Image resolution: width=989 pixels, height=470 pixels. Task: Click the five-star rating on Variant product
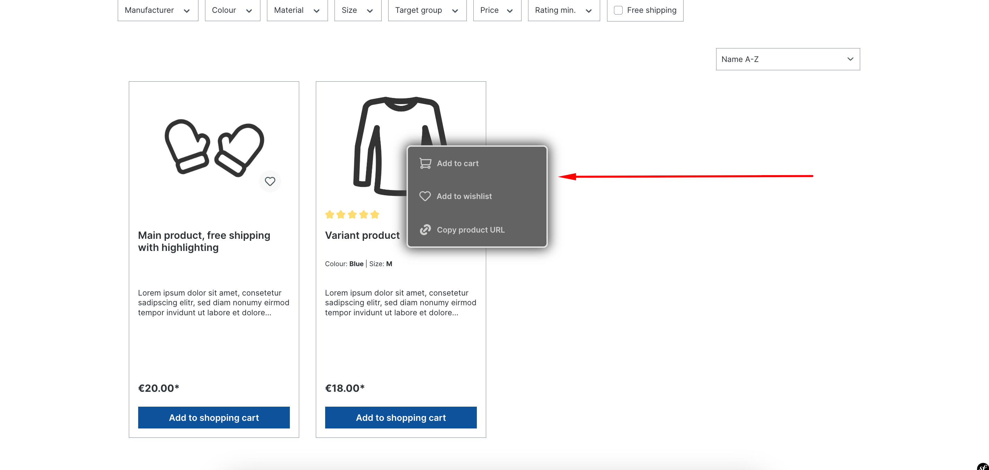(352, 215)
